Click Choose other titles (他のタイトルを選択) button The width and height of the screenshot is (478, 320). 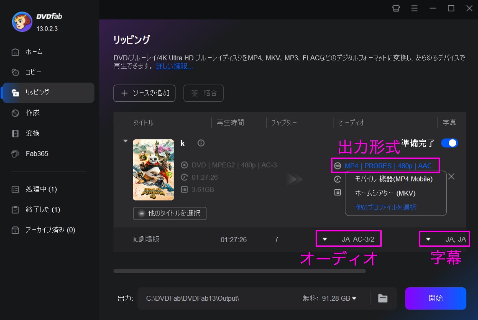(170, 213)
